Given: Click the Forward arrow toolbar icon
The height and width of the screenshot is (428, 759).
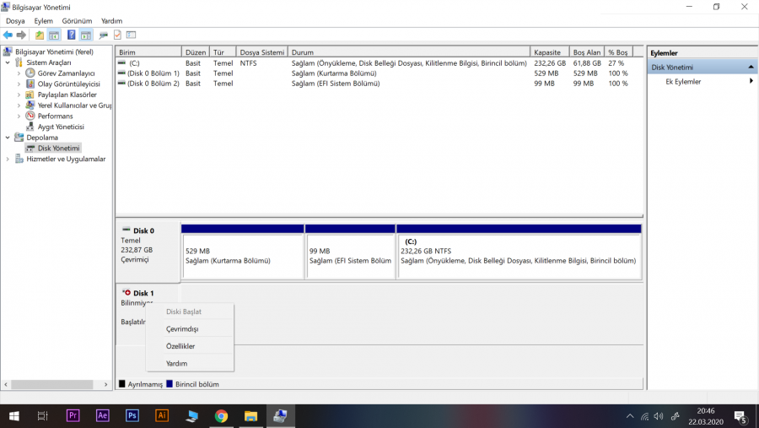Looking at the screenshot, I should [x=21, y=35].
